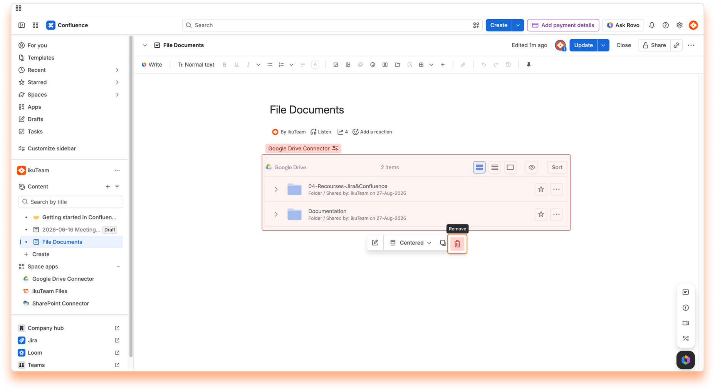
Task: Expand the Recent section in sidebar
Action: click(x=117, y=70)
